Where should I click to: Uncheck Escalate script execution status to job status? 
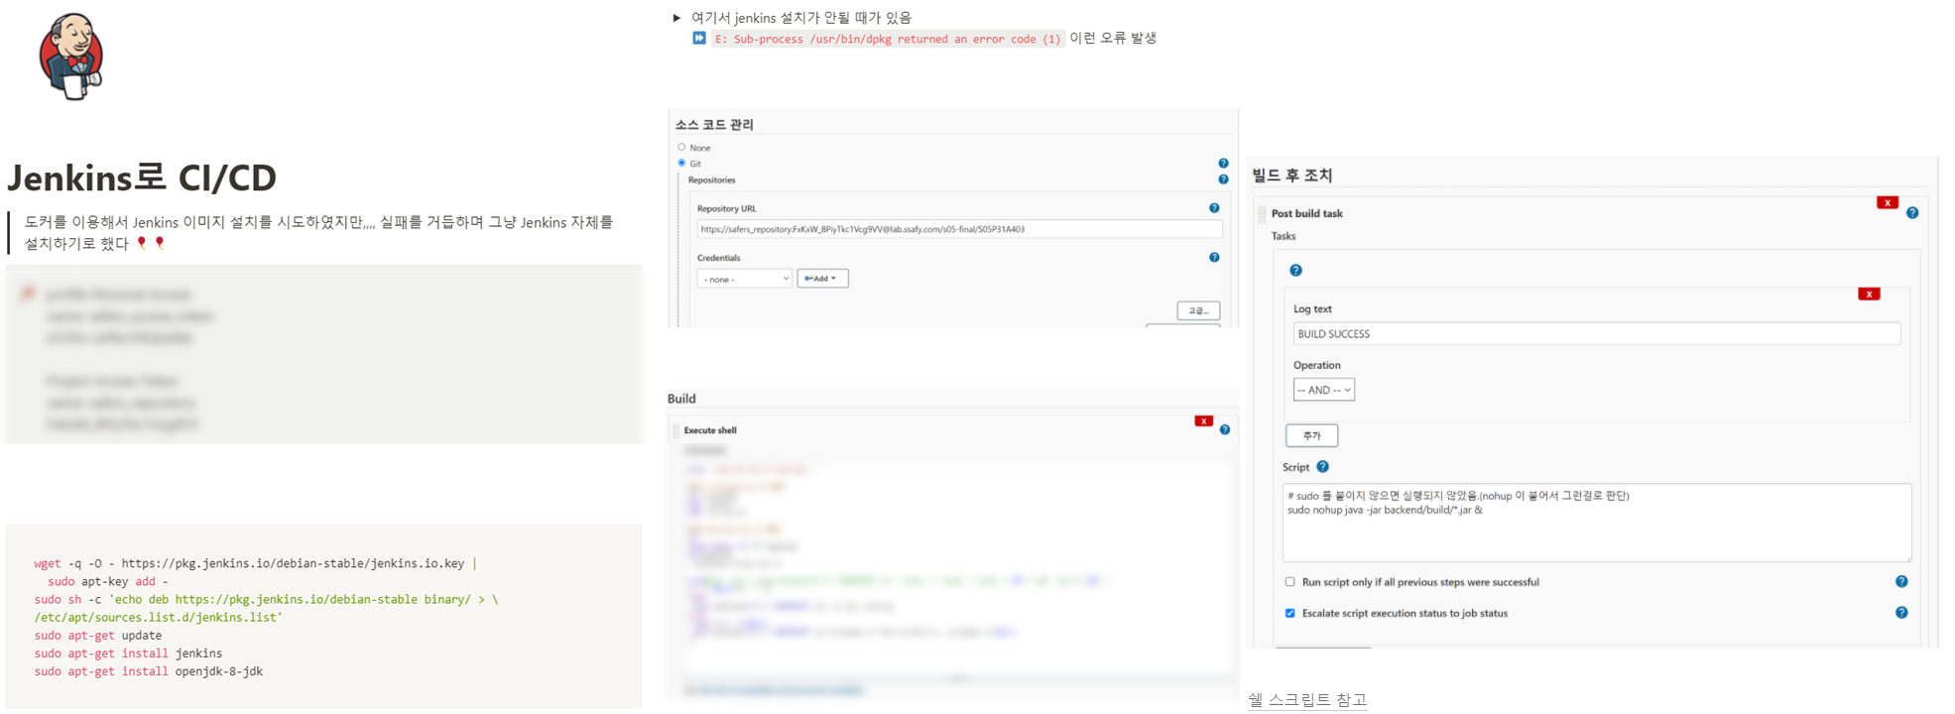coord(1289,613)
